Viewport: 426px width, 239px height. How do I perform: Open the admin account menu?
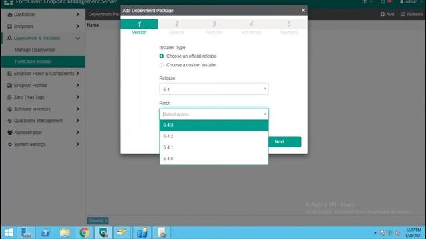(411, 2)
